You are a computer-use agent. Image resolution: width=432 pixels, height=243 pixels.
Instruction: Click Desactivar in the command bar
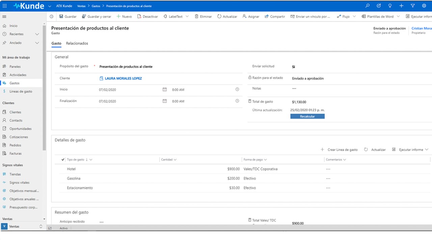(148, 17)
